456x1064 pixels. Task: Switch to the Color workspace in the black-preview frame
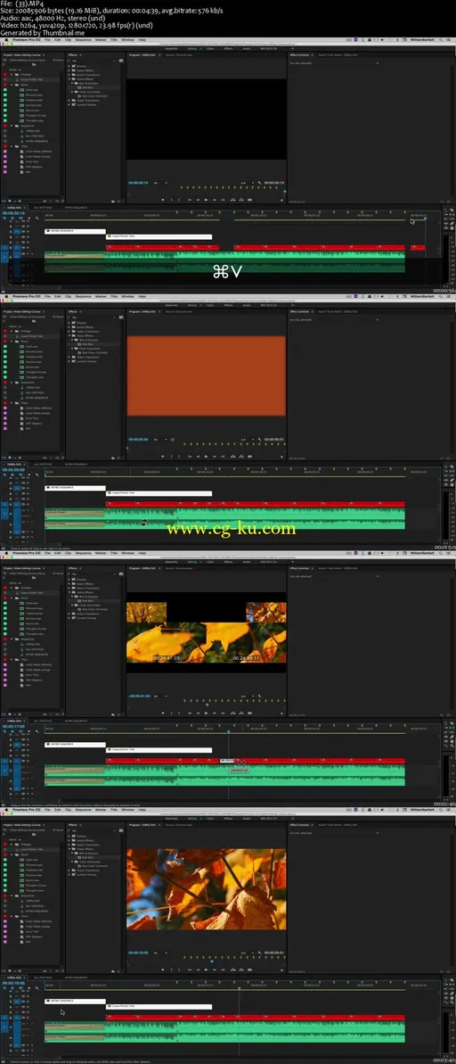click(x=209, y=49)
